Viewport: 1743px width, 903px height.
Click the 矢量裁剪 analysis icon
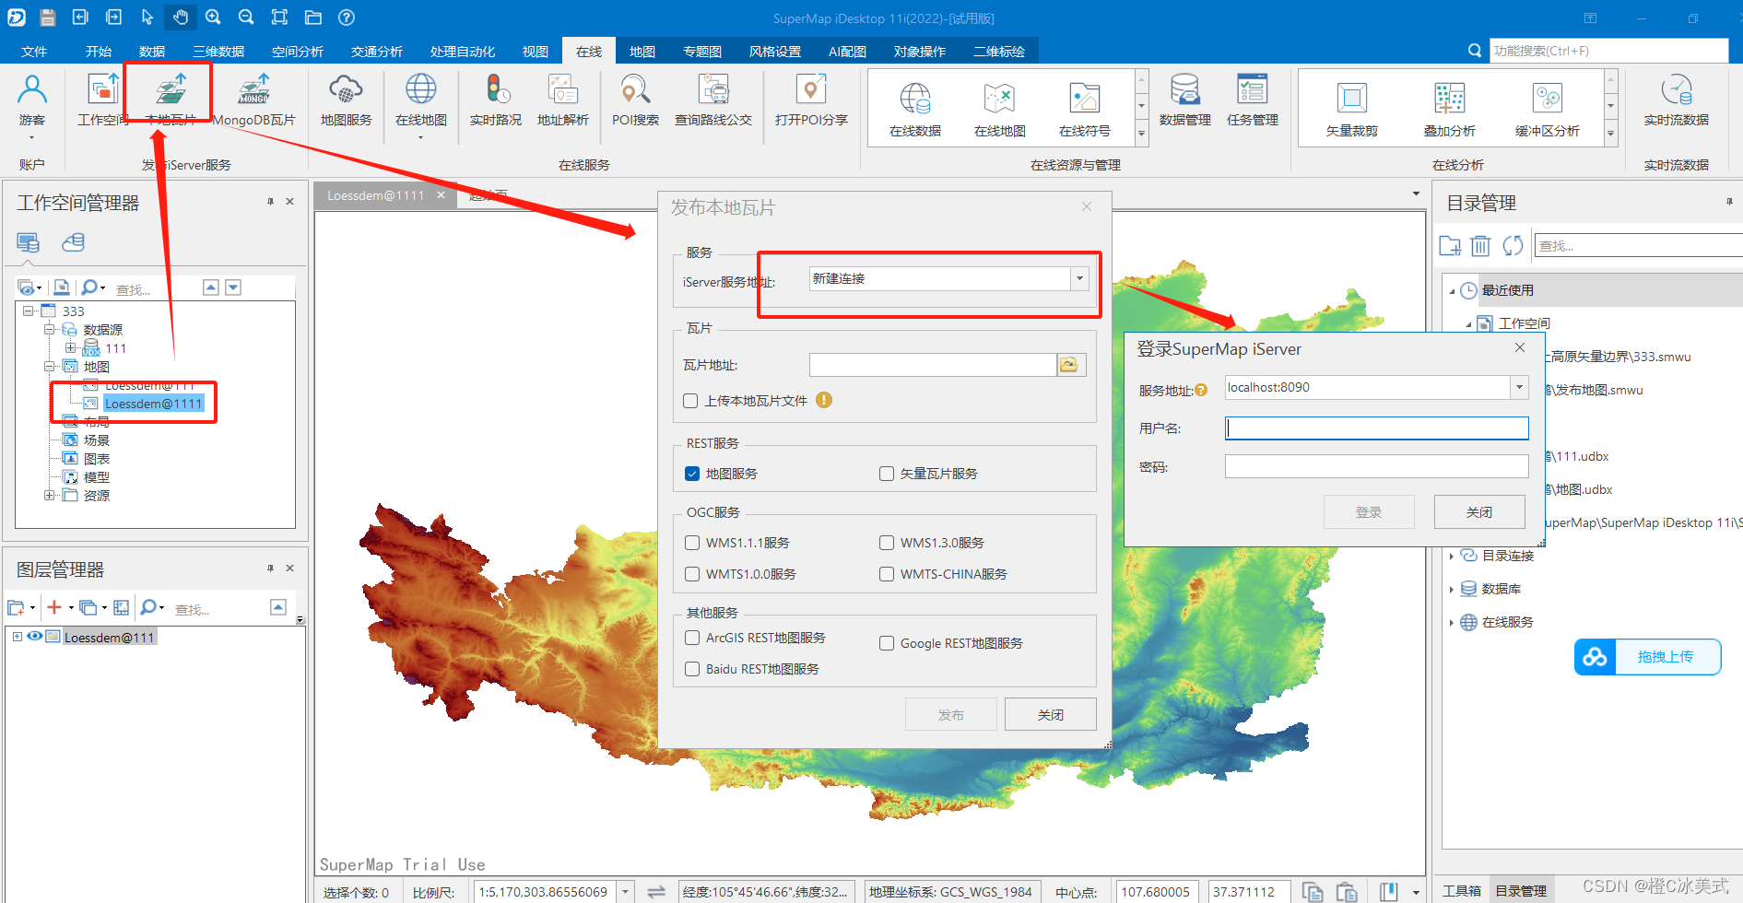coord(1351,101)
